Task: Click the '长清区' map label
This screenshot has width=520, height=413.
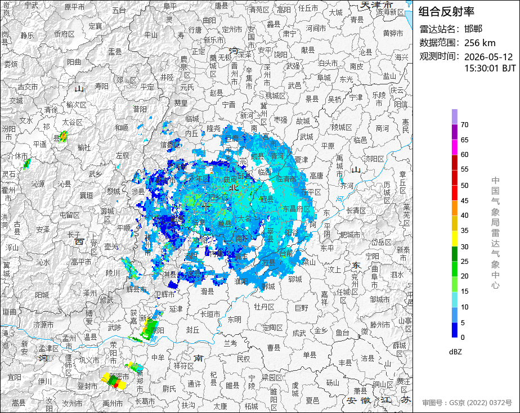Action: pyautogui.click(x=356, y=210)
